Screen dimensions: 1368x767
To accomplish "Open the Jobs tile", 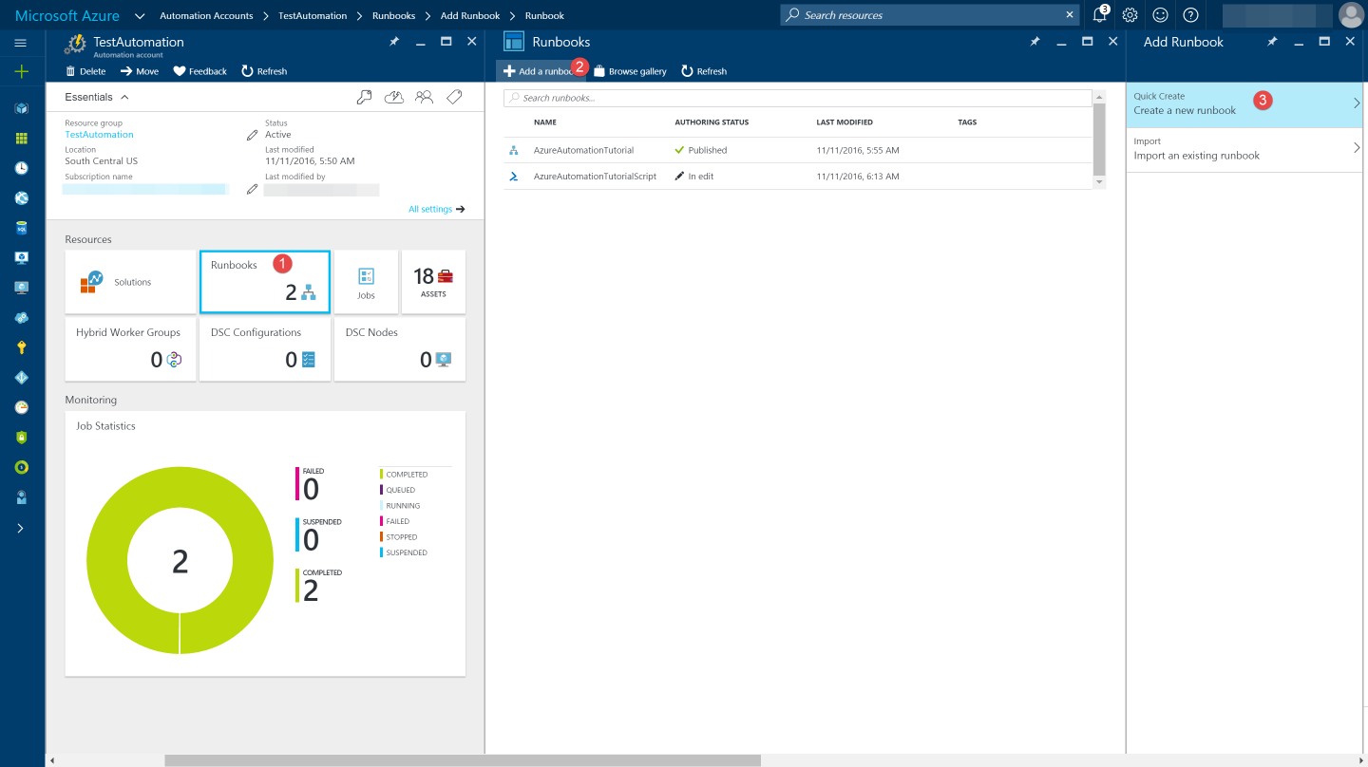I will click(366, 282).
